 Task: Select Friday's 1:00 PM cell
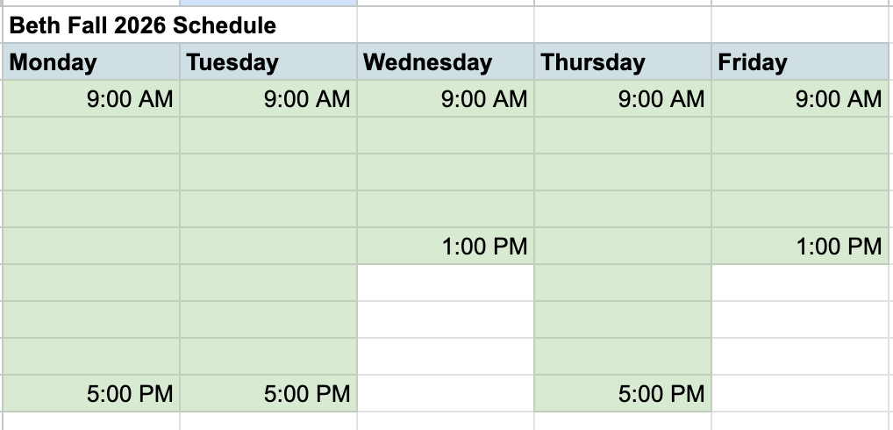point(800,246)
